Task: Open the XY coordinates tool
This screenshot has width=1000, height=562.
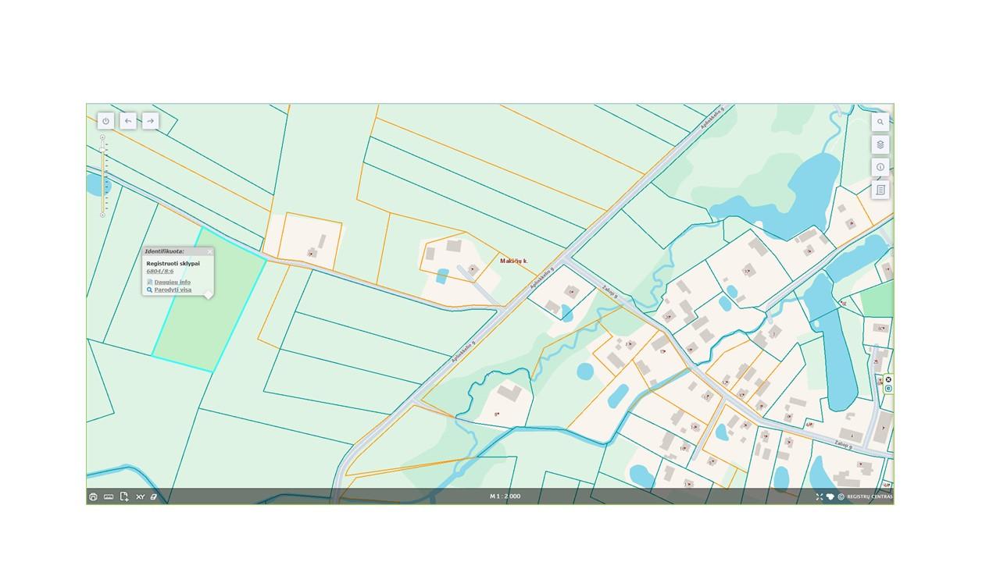Action: pyautogui.click(x=141, y=496)
